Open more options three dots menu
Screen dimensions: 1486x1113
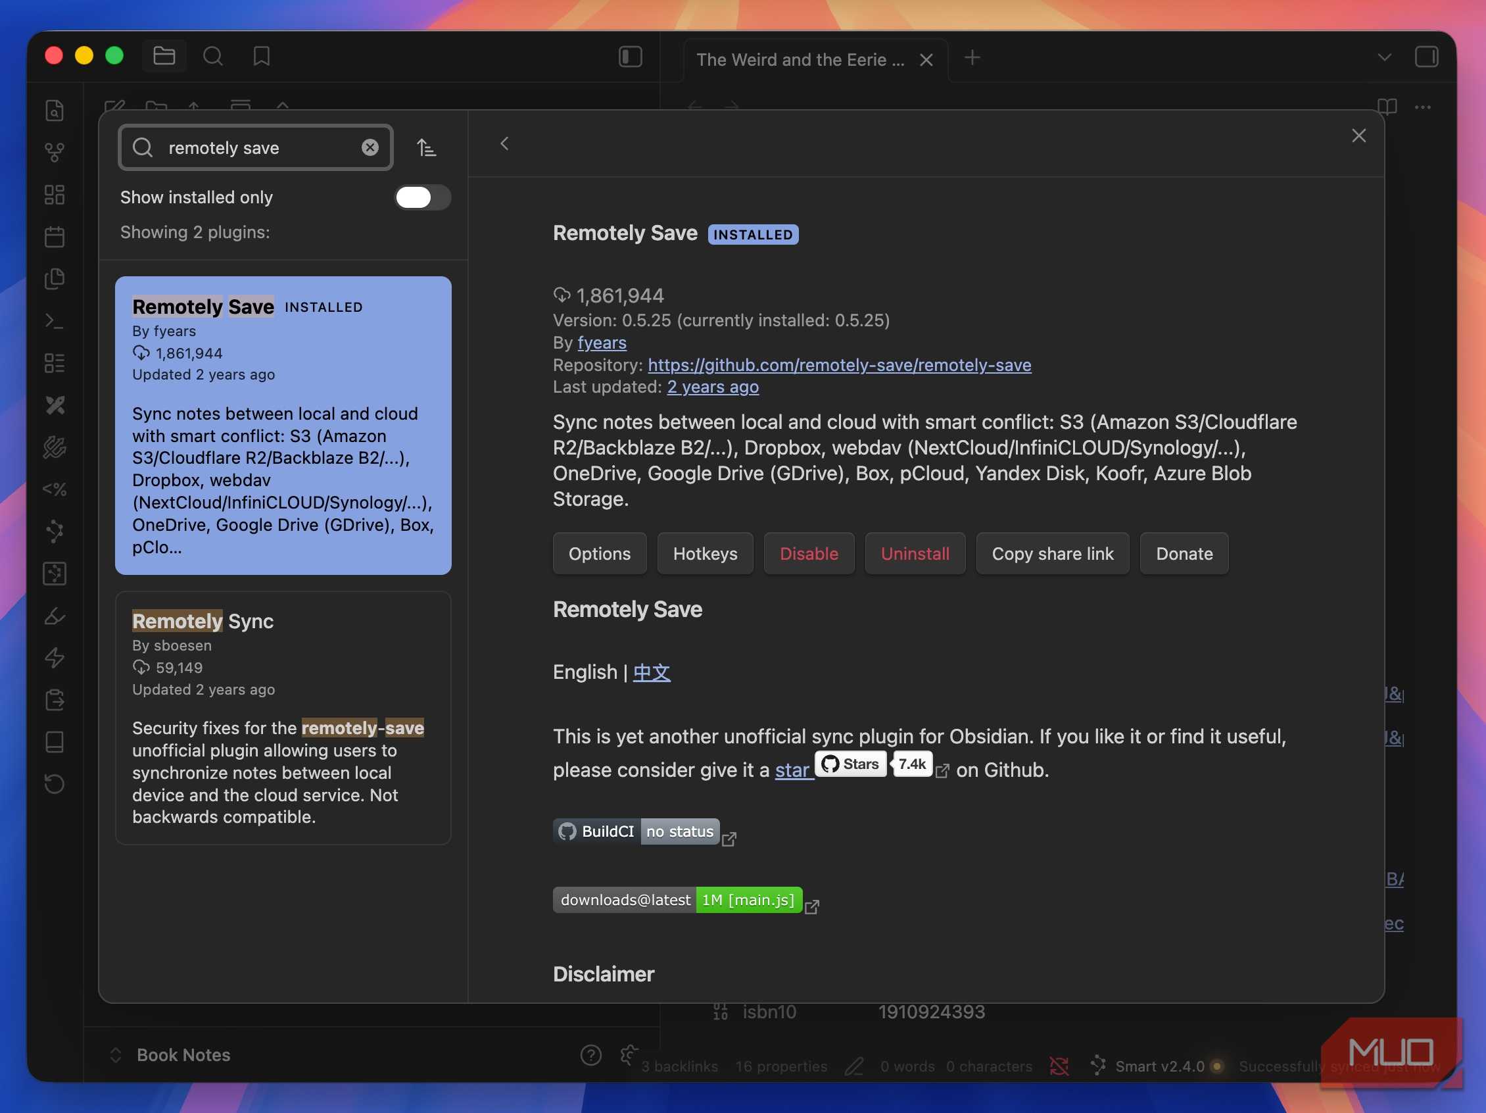click(1422, 107)
